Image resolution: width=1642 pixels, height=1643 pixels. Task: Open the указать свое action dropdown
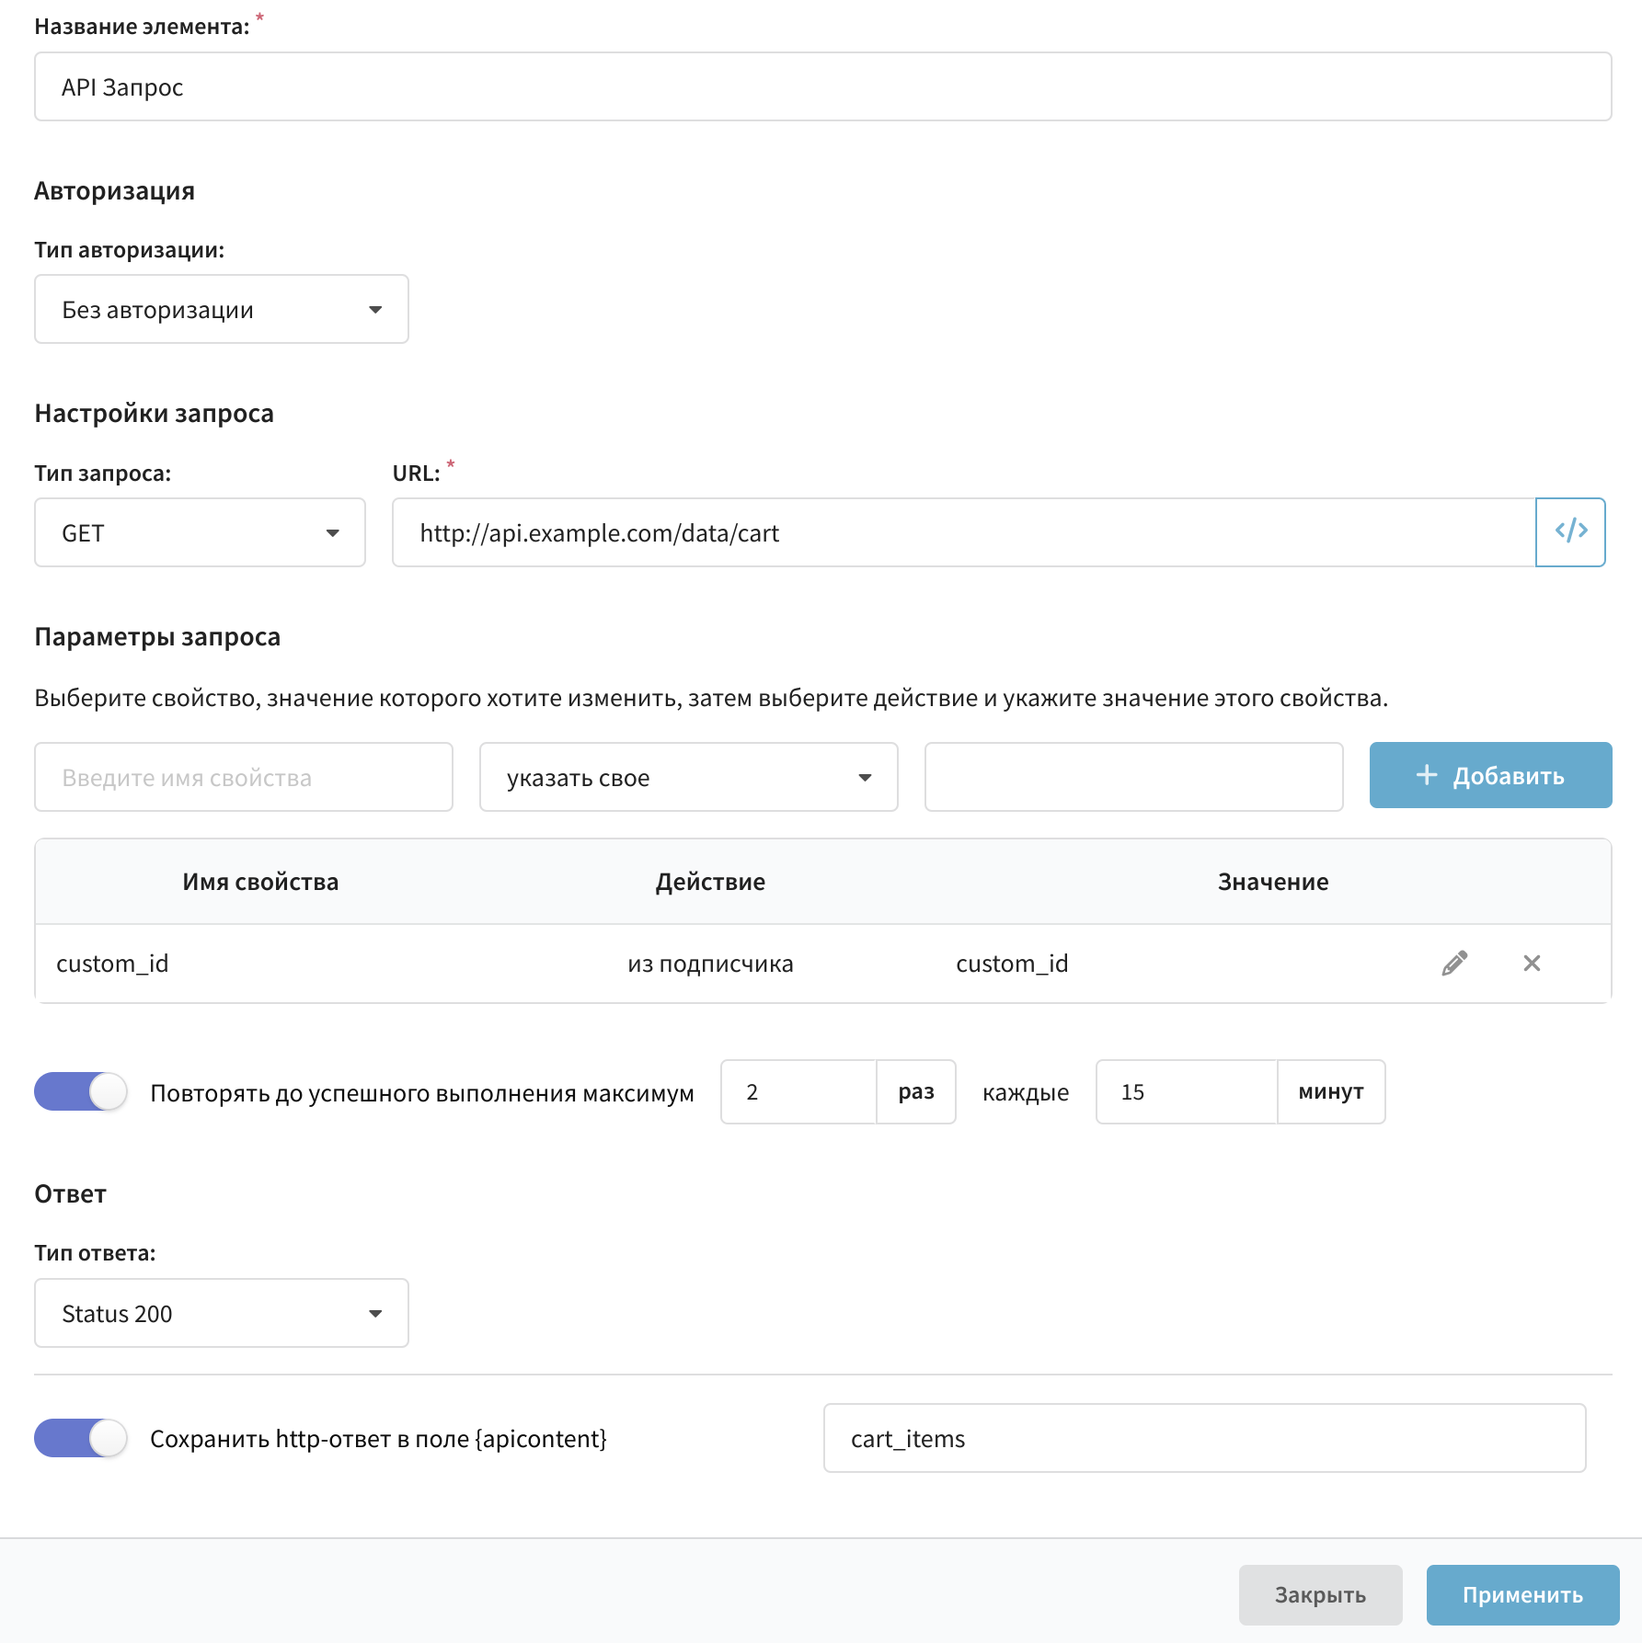[688, 777]
